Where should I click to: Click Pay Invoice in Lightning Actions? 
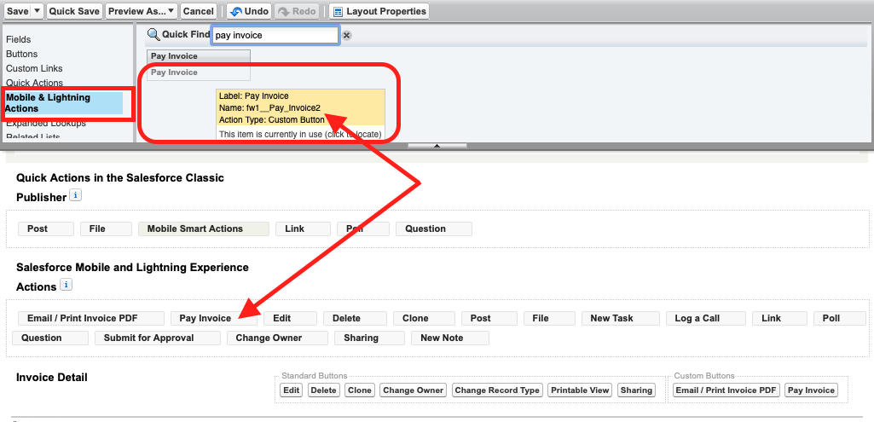pyautogui.click(x=213, y=318)
